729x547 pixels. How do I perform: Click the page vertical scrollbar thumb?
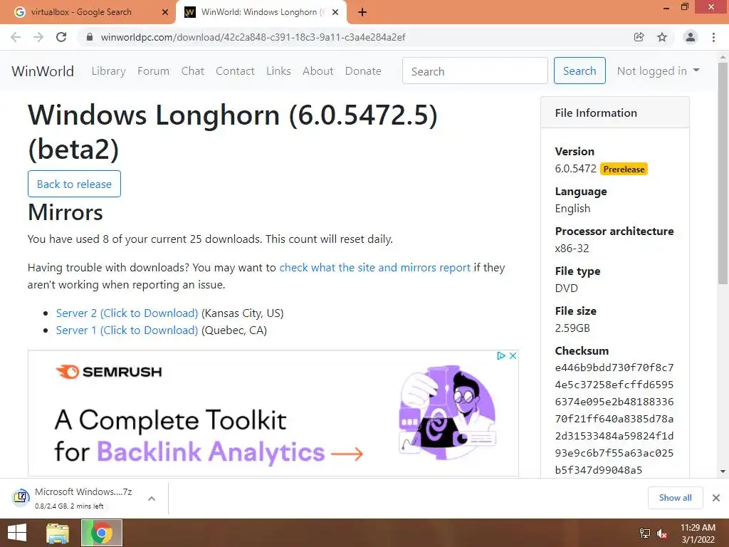click(x=723, y=173)
